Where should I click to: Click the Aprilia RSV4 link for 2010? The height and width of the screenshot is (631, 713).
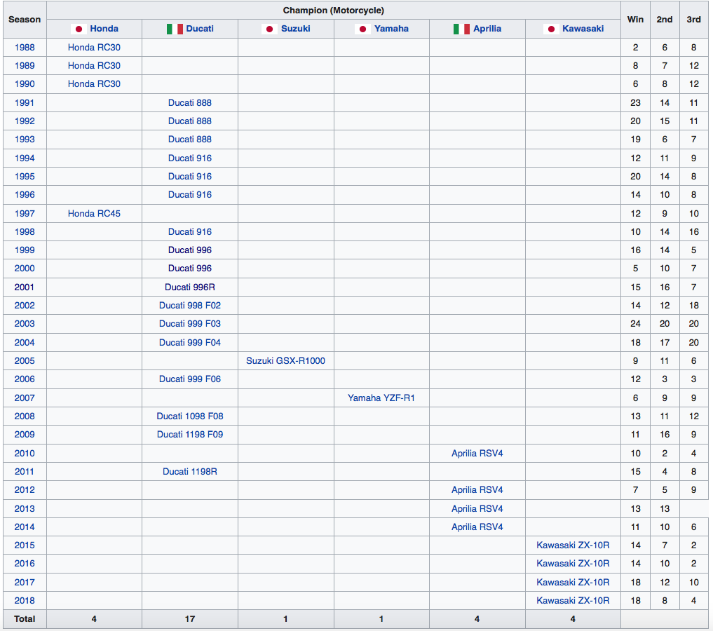click(477, 454)
